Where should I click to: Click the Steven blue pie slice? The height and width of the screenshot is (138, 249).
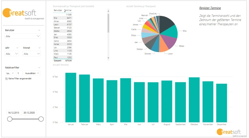pyautogui.click(x=156, y=46)
